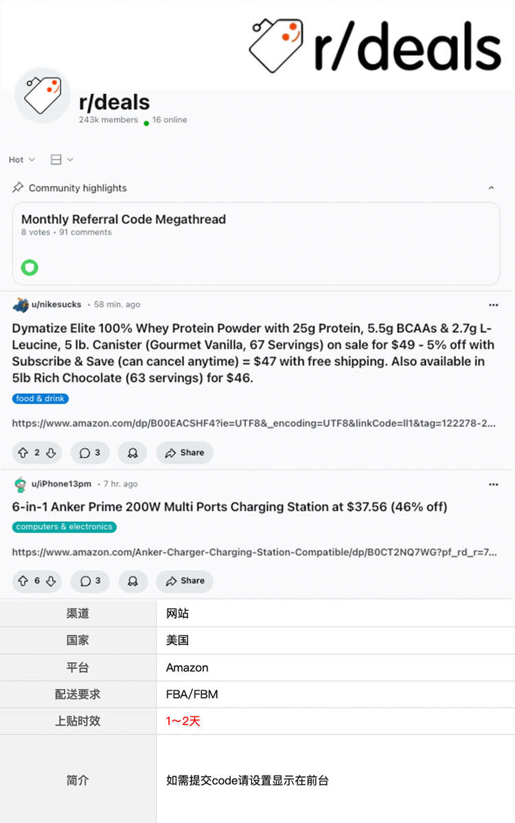Image resolution: width=515 pixels, height=823 pixels.
Task: Filter by food & drink flair
Action: click(41, 398)
